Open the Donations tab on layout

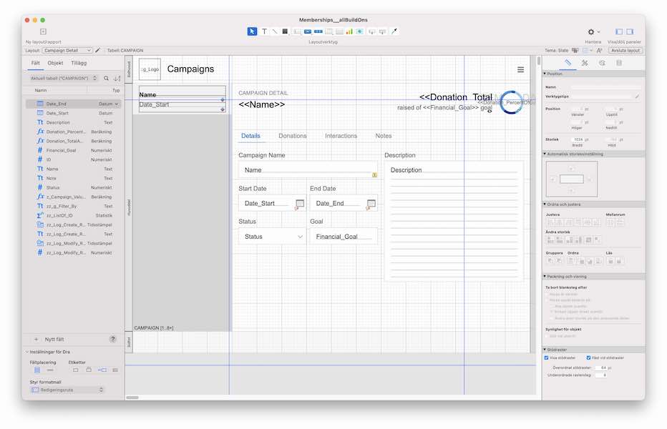(x=292, y=136)
